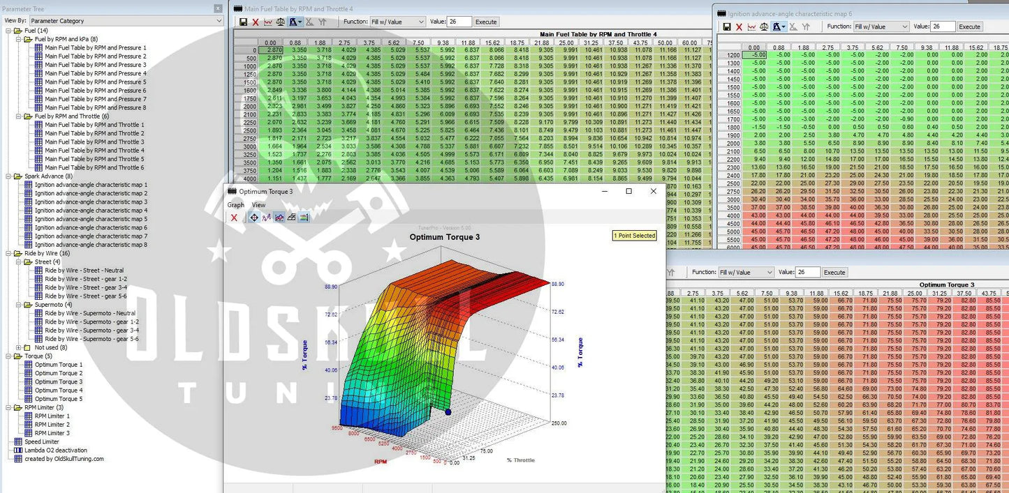Open the Function dropdown in Main Fuel Table
Image resolution: width=1009 pixels, height=493 pixels.
click(397, 22)
